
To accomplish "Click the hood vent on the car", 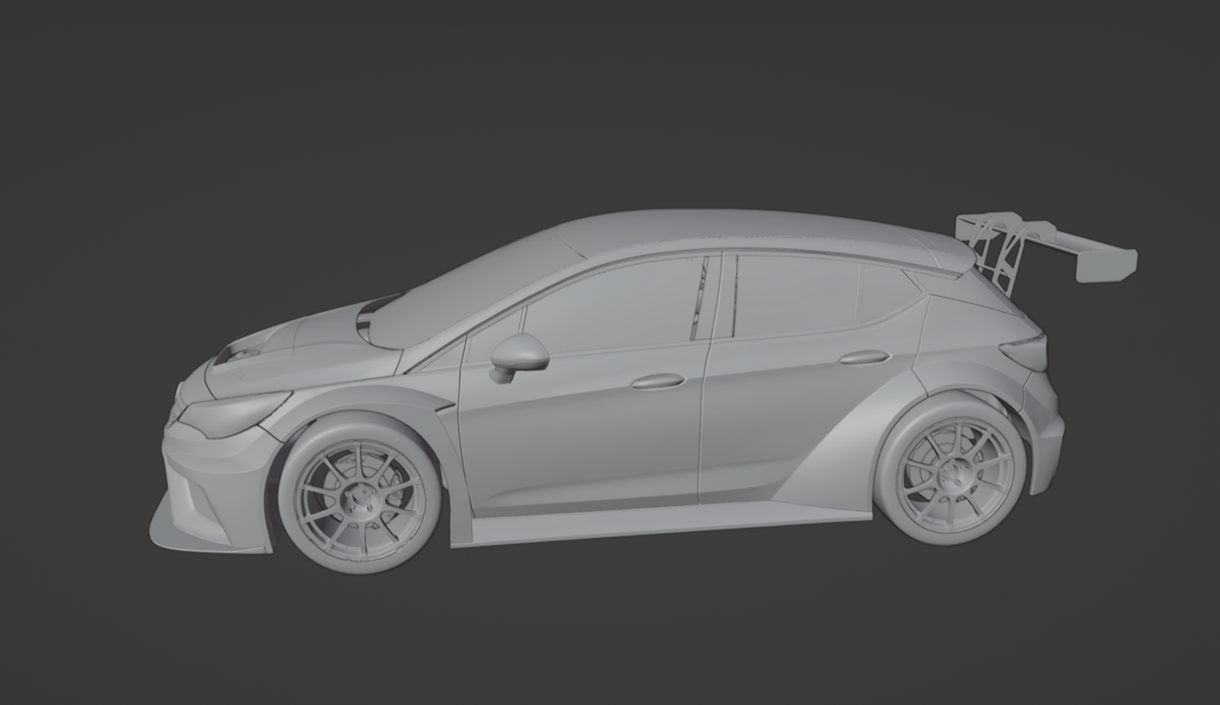I will [x=239, y=352].
